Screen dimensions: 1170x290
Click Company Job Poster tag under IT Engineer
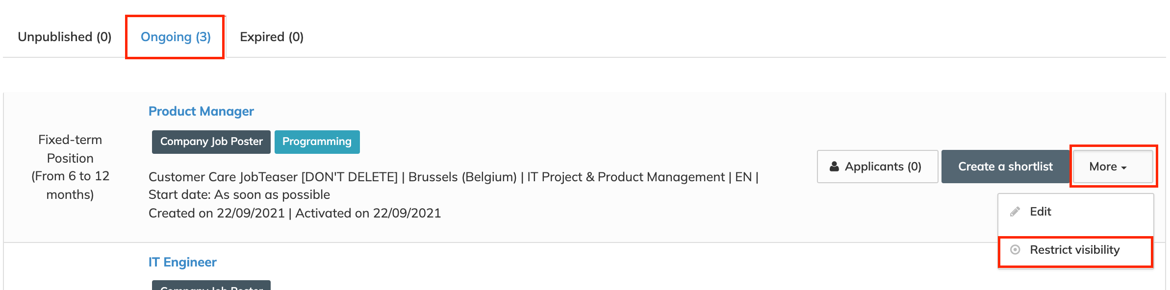coord(211,286)
